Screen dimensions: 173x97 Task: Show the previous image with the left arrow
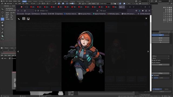click(18, 51)
